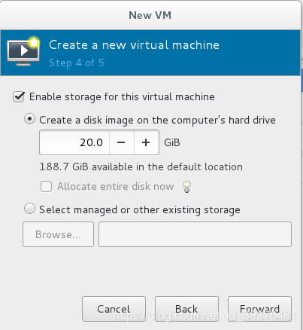Check Allocate entire disk now box

[x=46, y=187]
